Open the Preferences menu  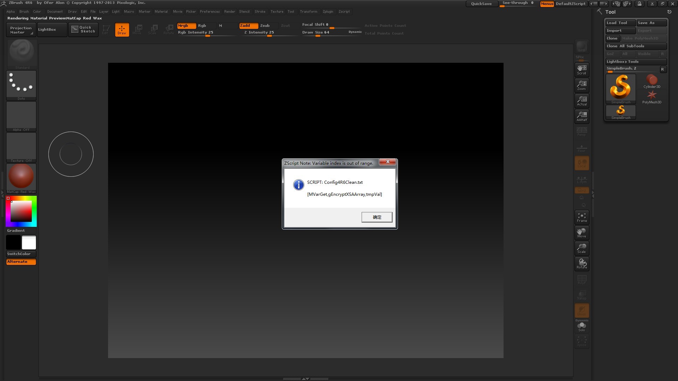(210, 12)
